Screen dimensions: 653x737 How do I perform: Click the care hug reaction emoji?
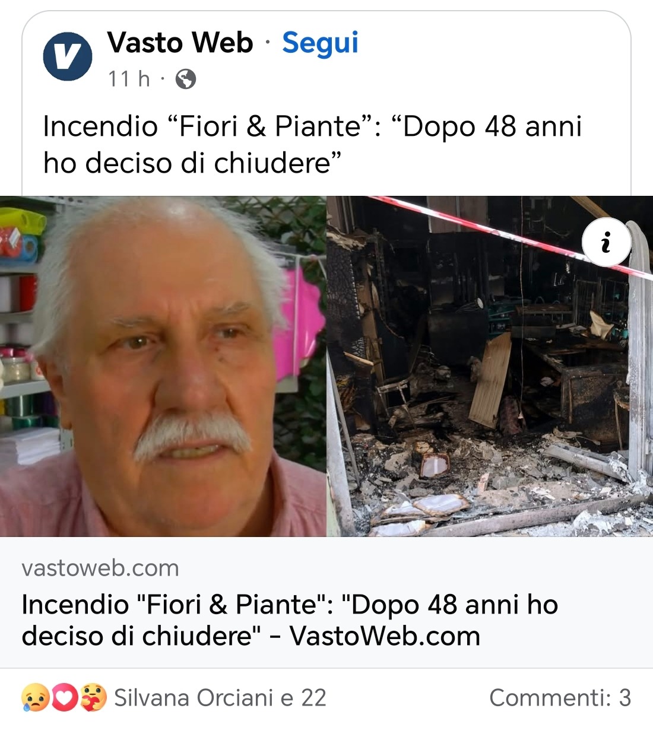point(93,698)
